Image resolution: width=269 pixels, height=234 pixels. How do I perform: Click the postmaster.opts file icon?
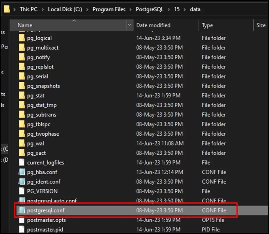[x=22, y=220]
